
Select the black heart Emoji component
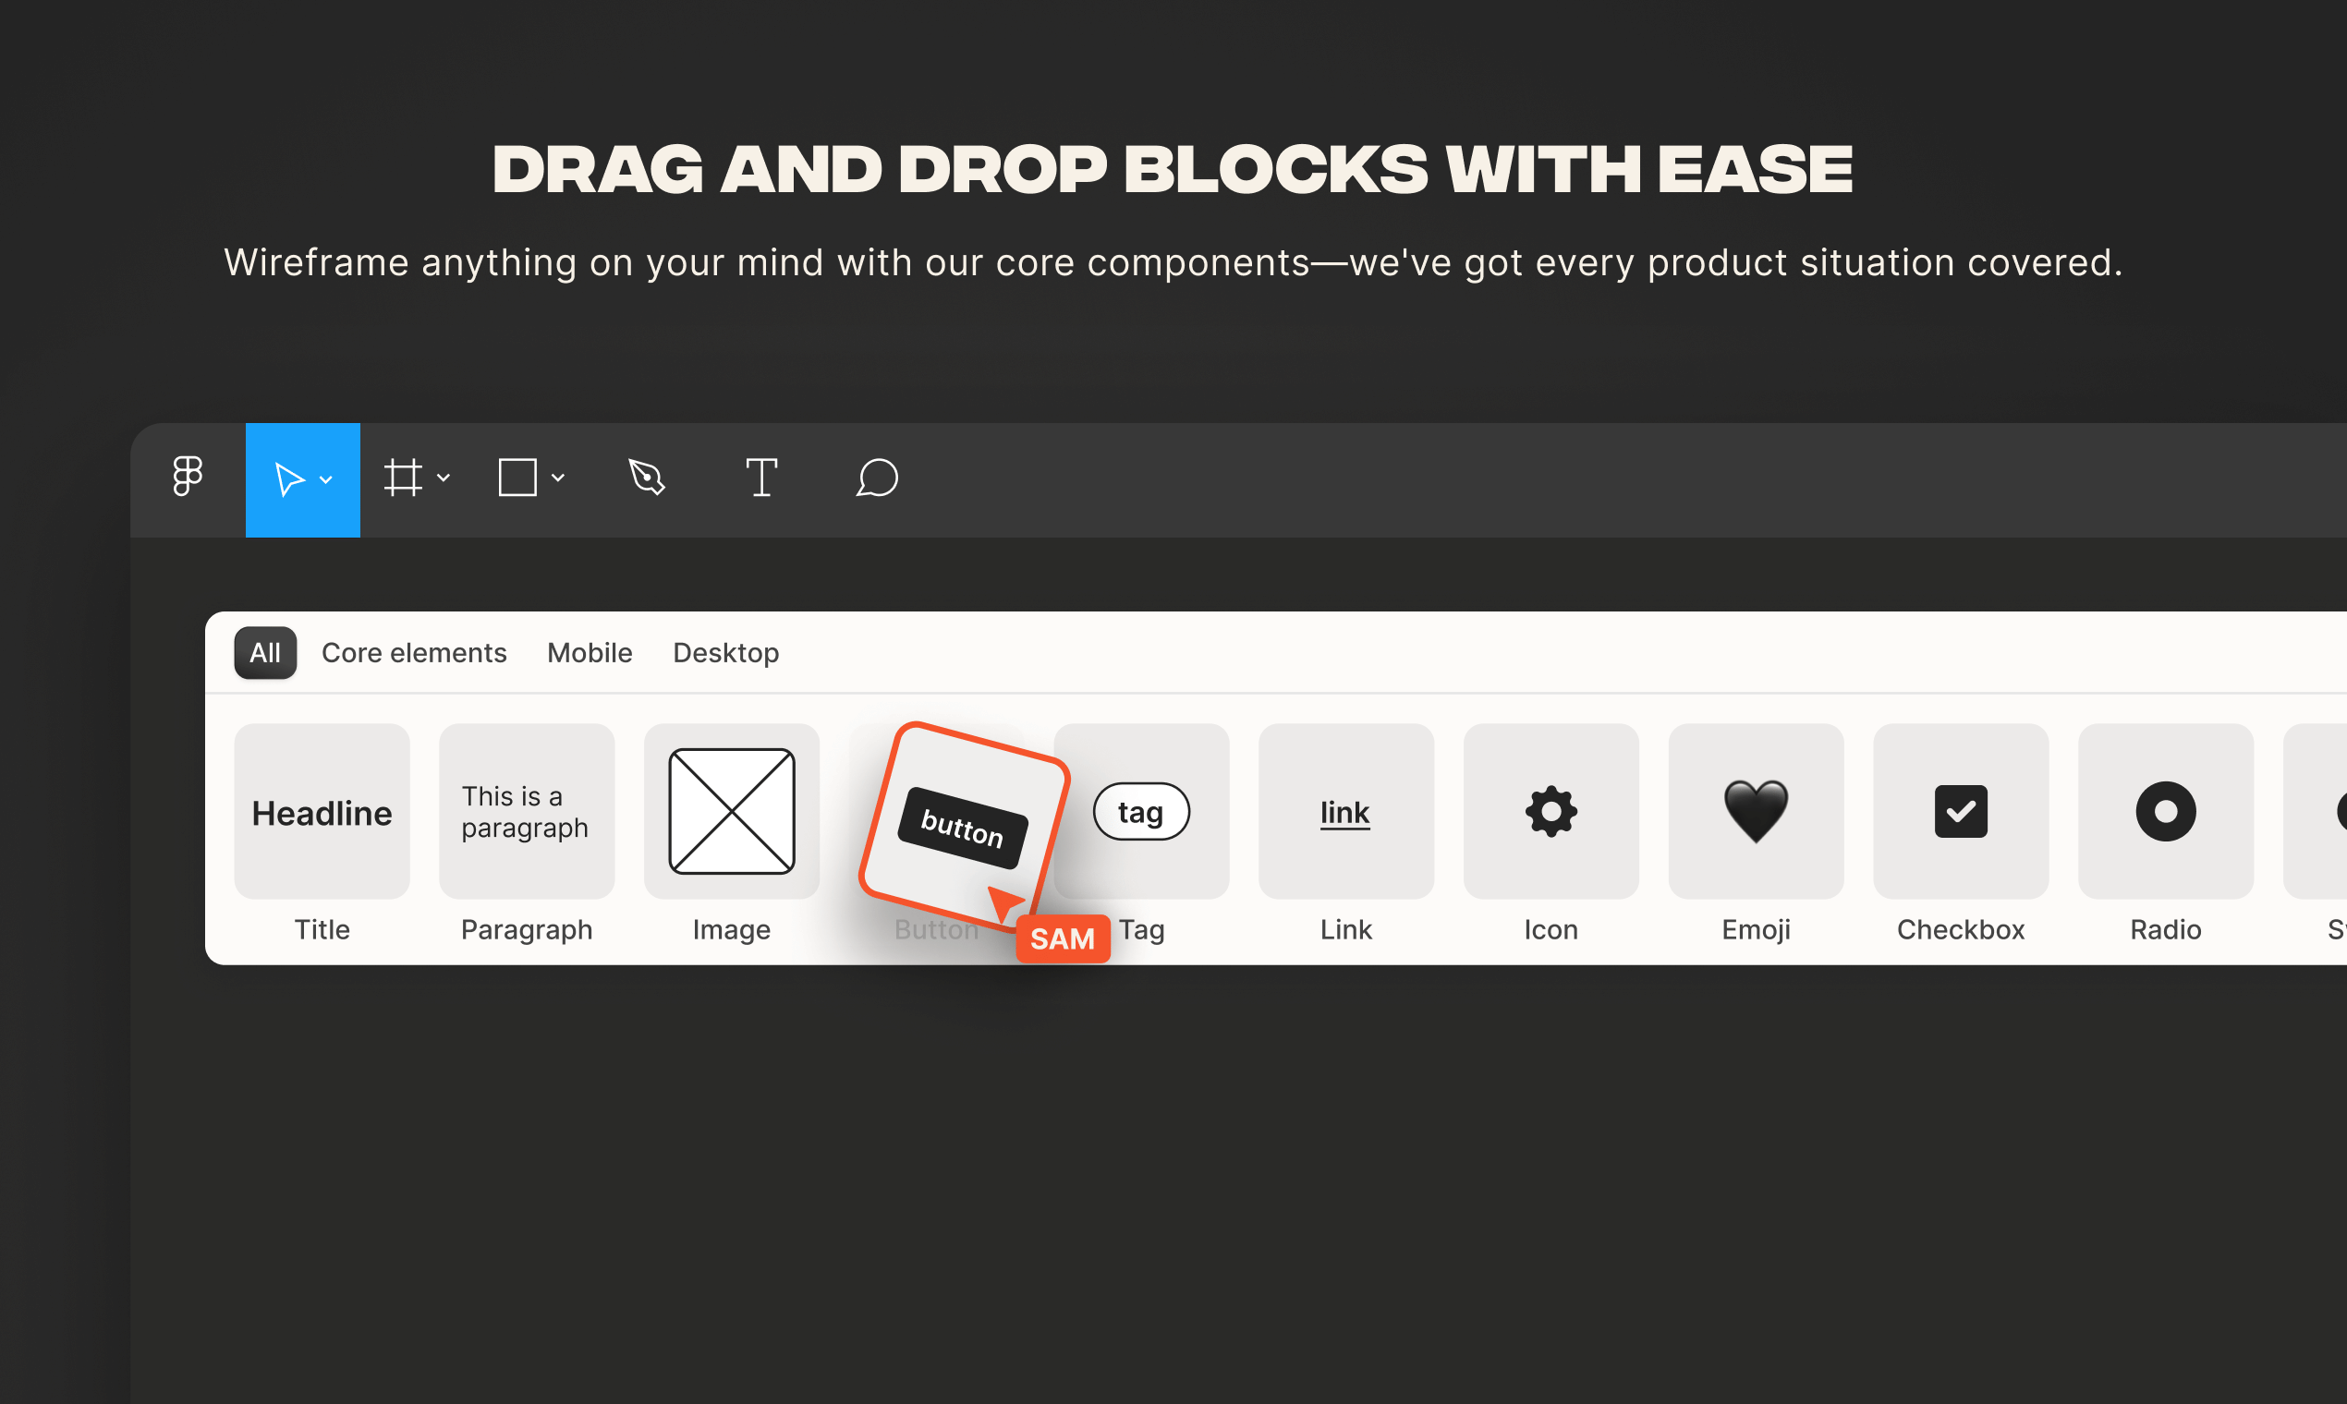[x=1755, y=811]
